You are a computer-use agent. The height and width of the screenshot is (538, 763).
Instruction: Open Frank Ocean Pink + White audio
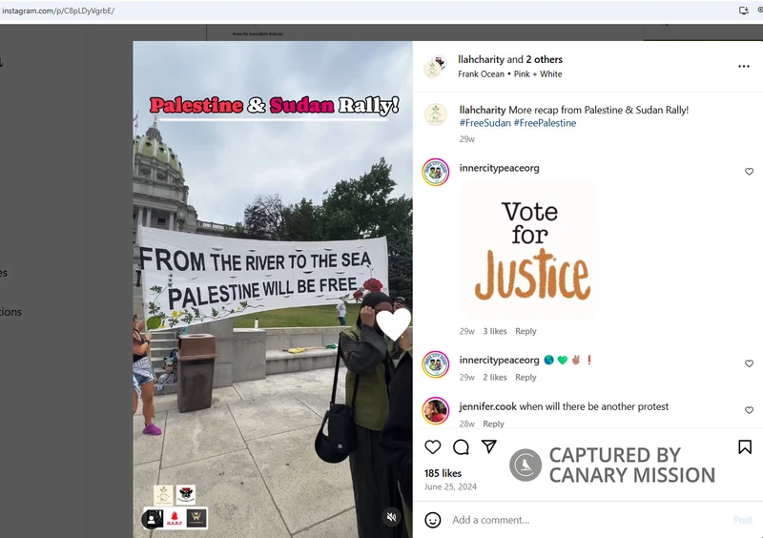[x=509, y=74]
